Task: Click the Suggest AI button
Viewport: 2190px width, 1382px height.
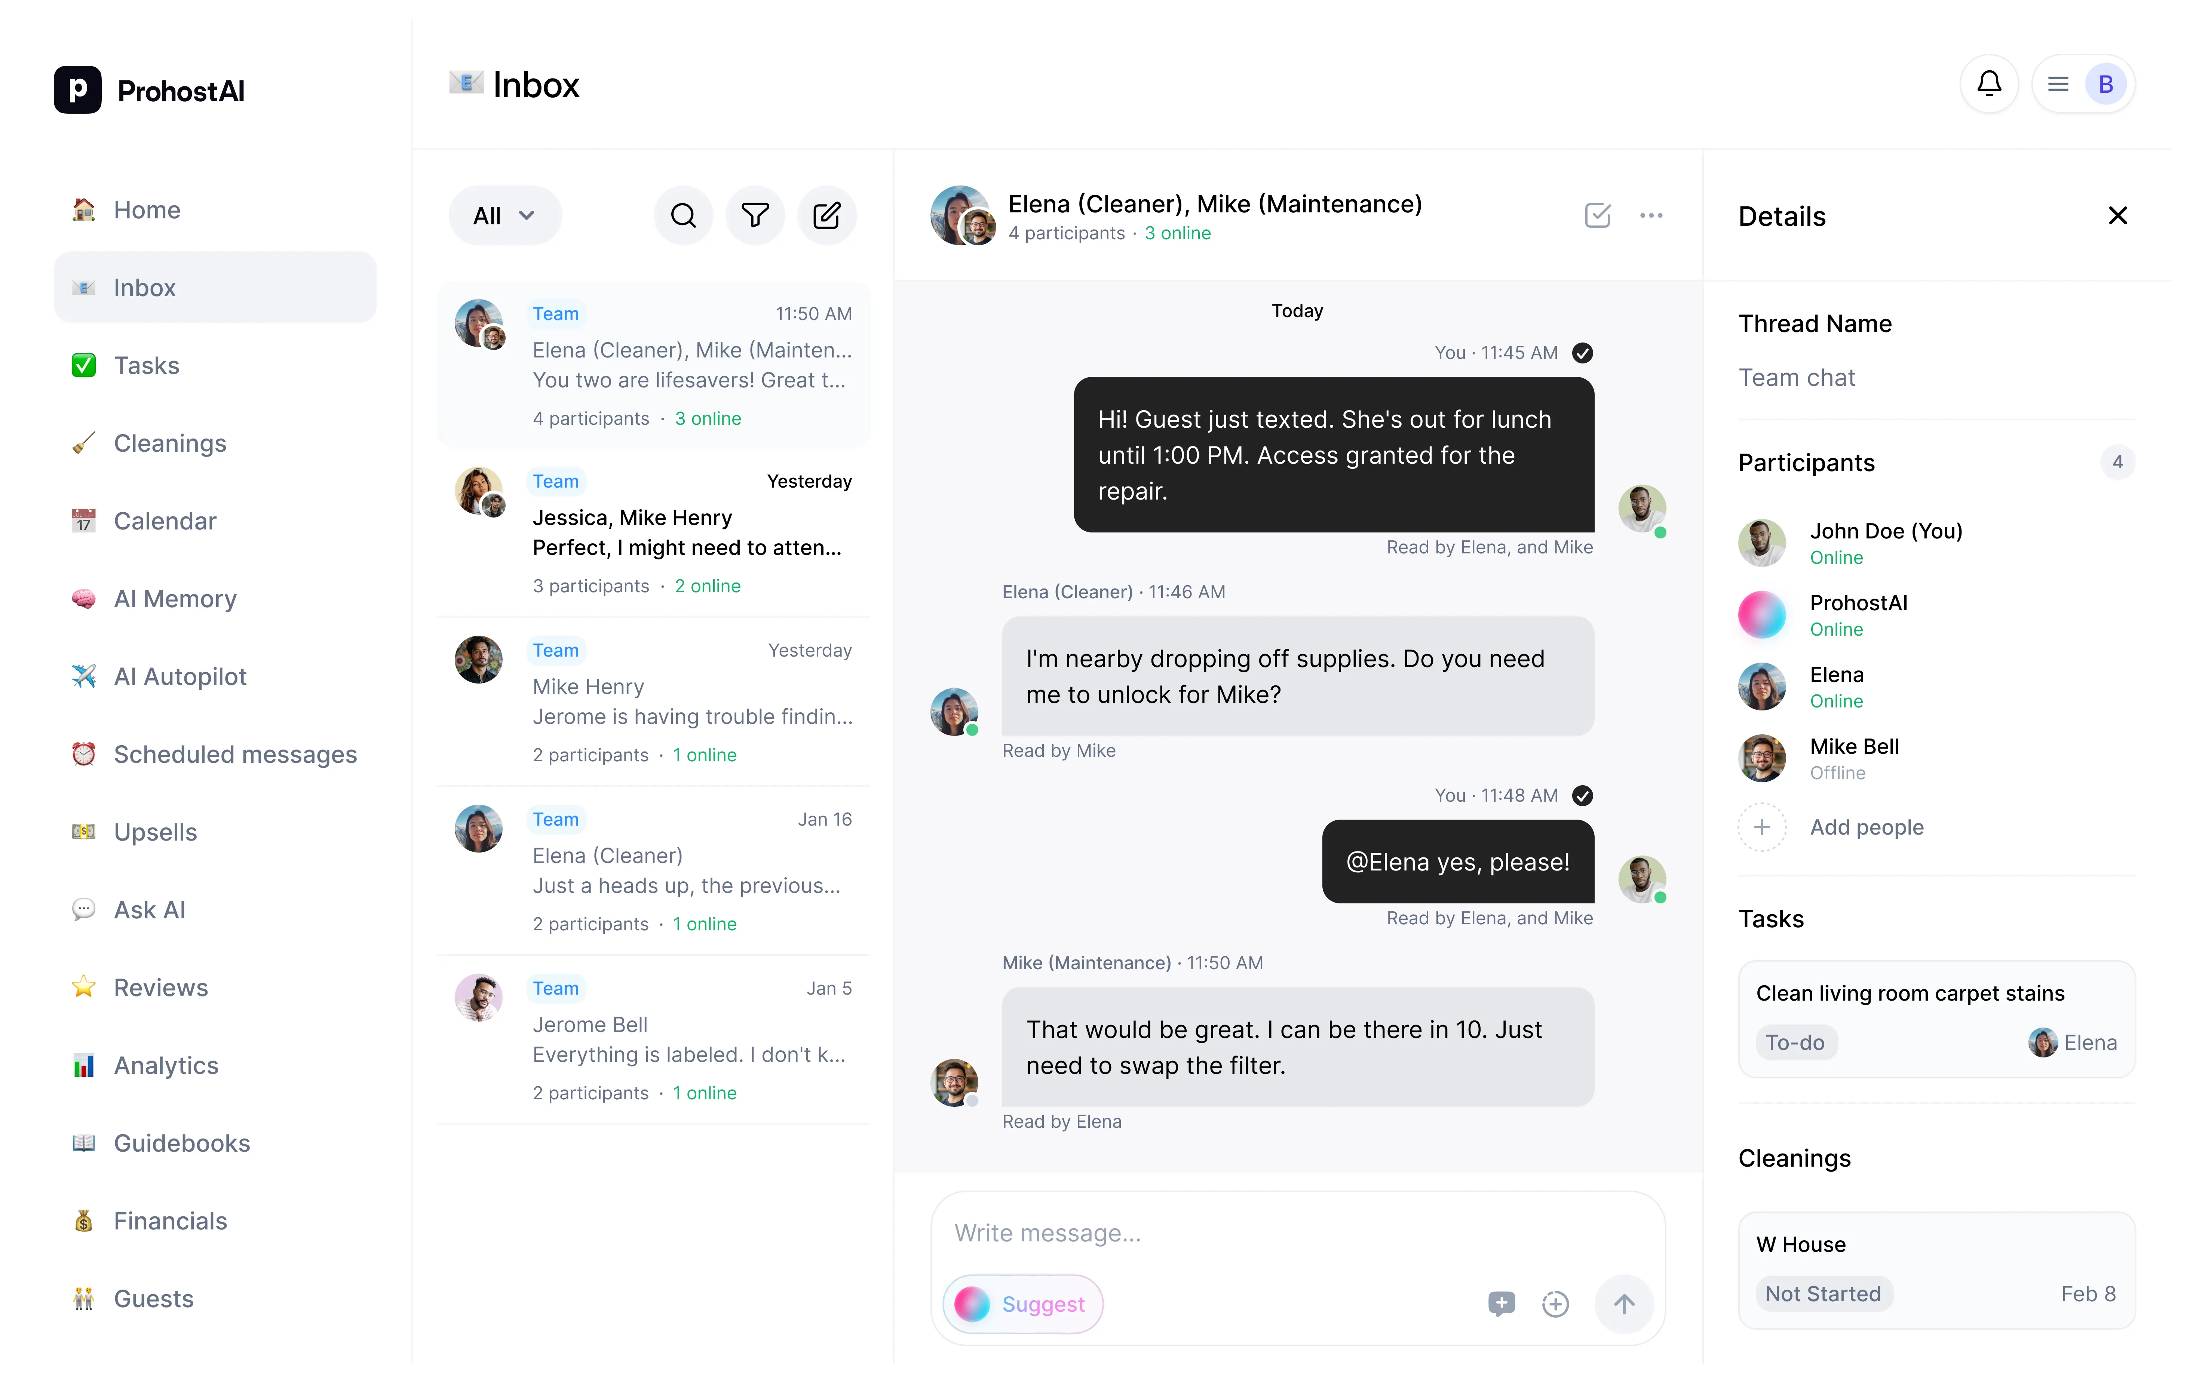Action: point(1022,1304)
